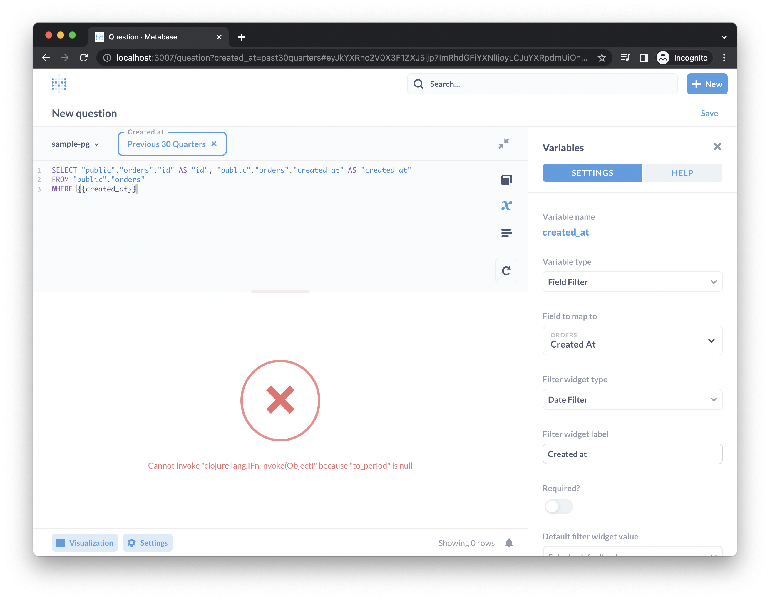Run the query with refresh button
This screenshot has width=770, height=600.
[506, 271]
